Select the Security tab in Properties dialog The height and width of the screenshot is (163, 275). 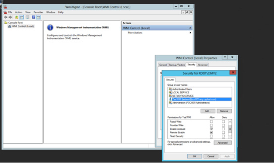191,65
